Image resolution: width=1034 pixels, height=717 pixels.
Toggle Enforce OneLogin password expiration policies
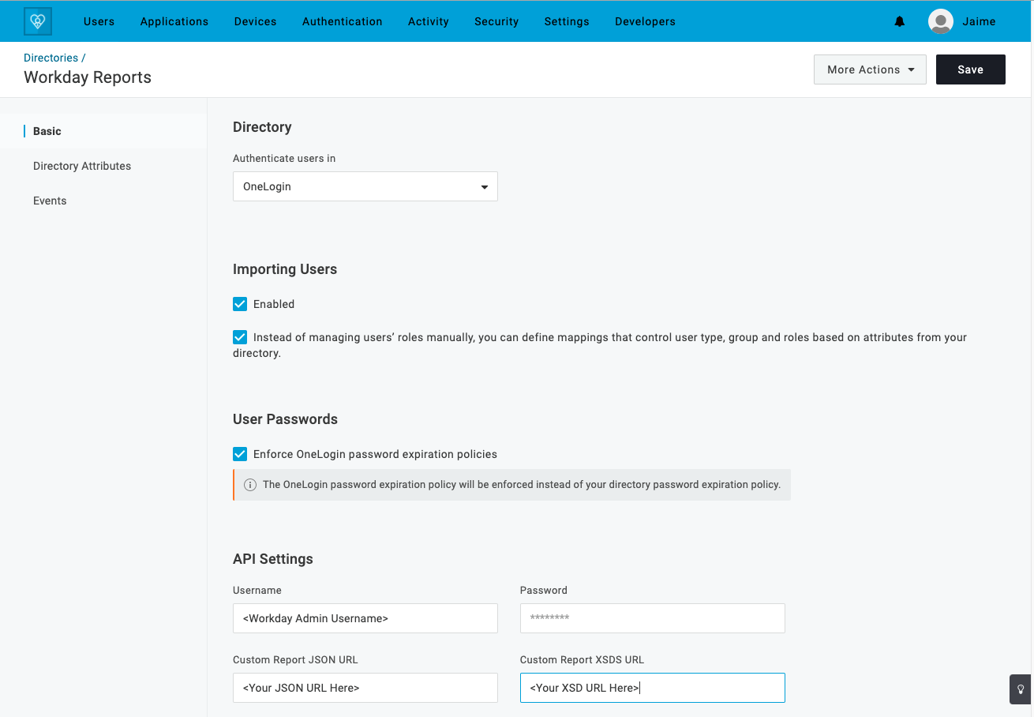click(x=240, y=454)
